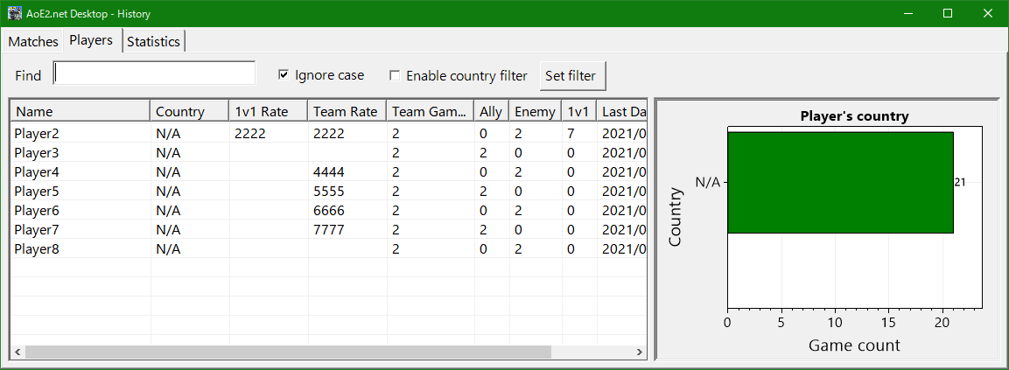Open the Statistics tab
The width and height of the screenshot is (1009, 370).
pyautogui.click(x=153, y=41)
